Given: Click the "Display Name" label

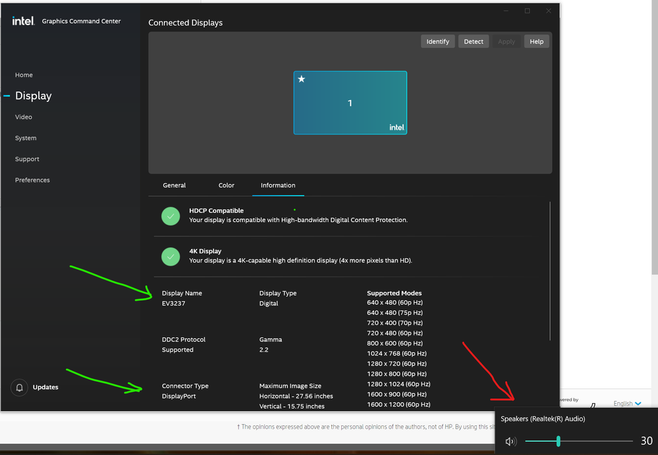Looking at the screenshot, I should click(x=182, y=293).
